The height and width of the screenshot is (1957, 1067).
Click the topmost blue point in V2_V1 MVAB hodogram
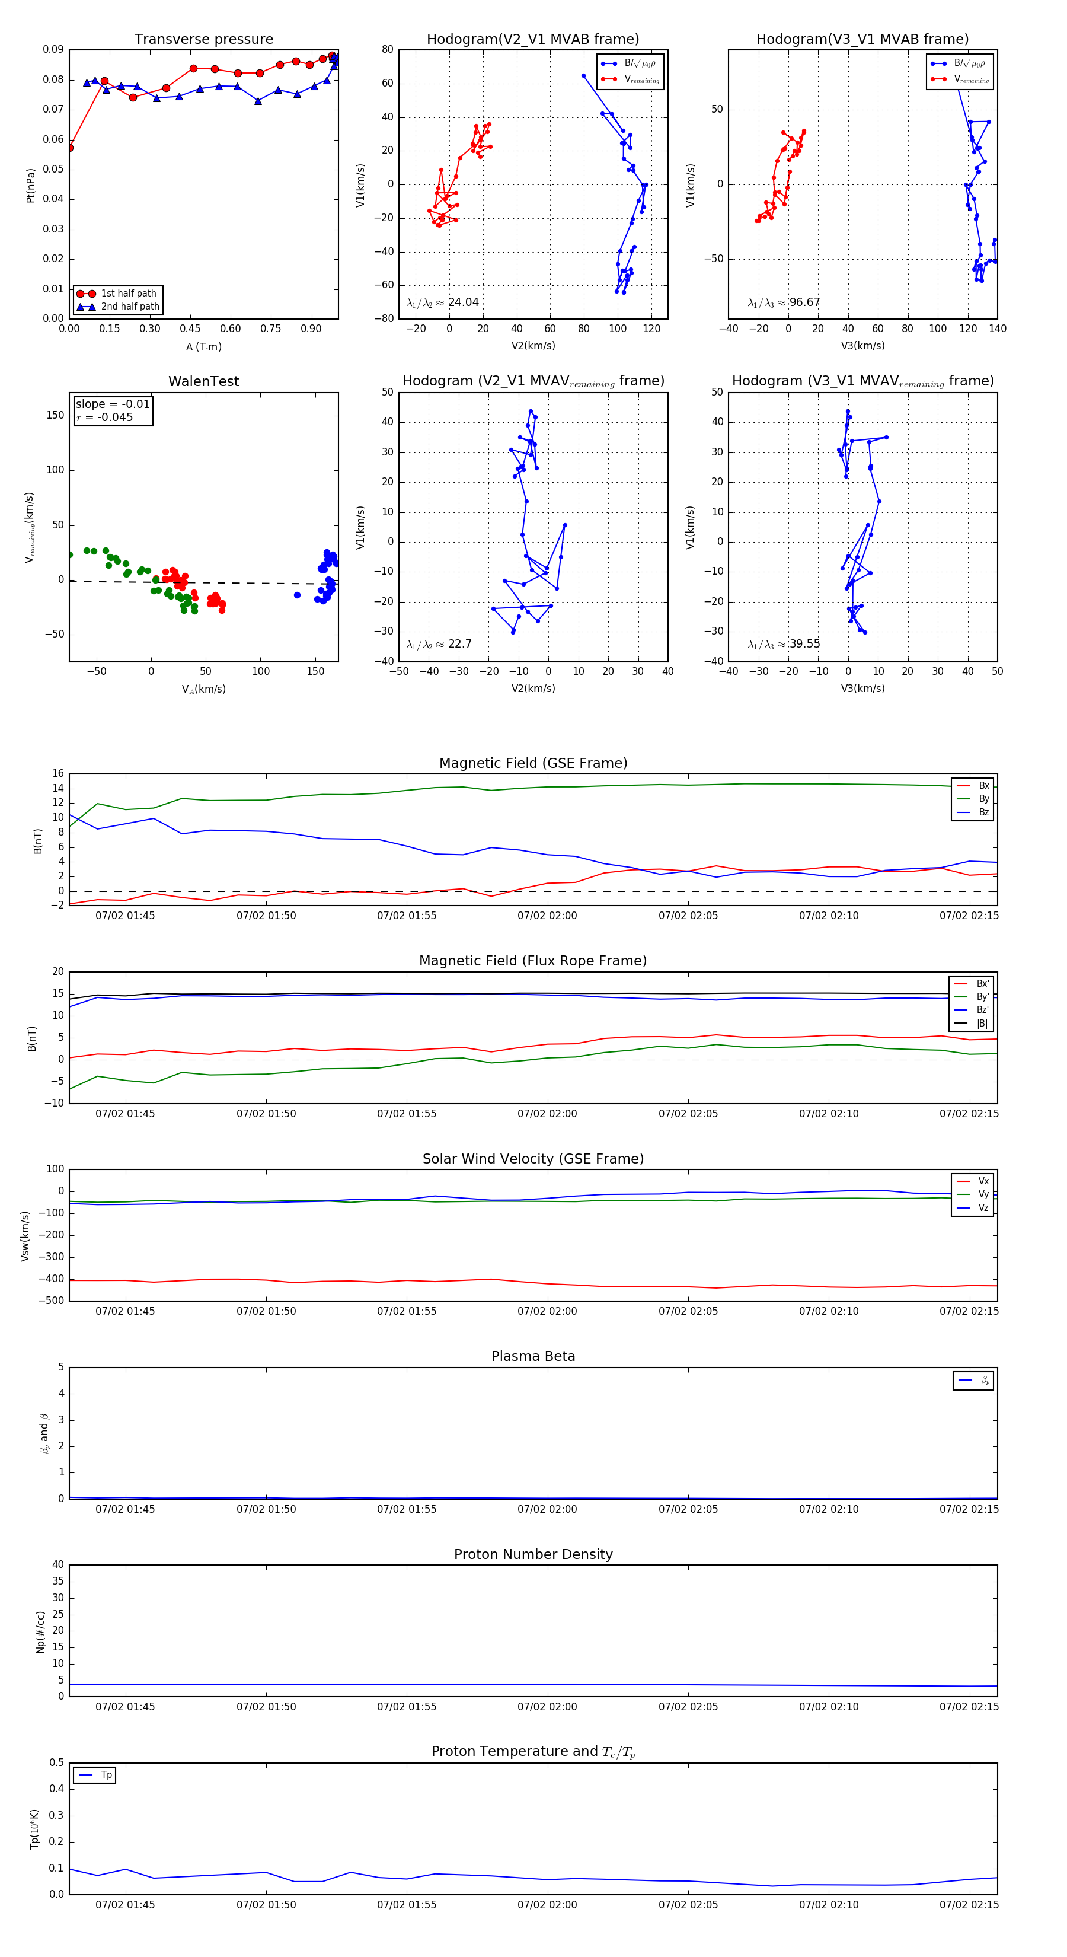point(583,76)
